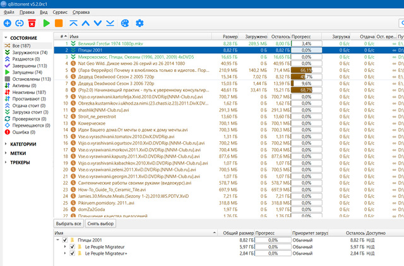The width and height of the screenshot is (404, 266).
Task: Select torrent Дедвуд Deadwood Сезон 2 2005 720p
Action: pos(116,77)
